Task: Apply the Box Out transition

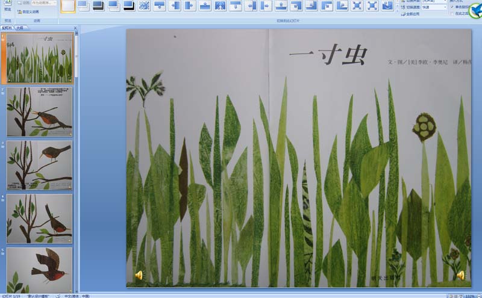Action: 372,5
